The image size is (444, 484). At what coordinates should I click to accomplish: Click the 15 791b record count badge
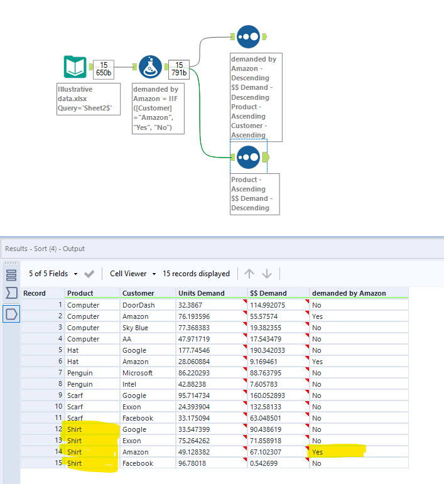coord(179,69)
